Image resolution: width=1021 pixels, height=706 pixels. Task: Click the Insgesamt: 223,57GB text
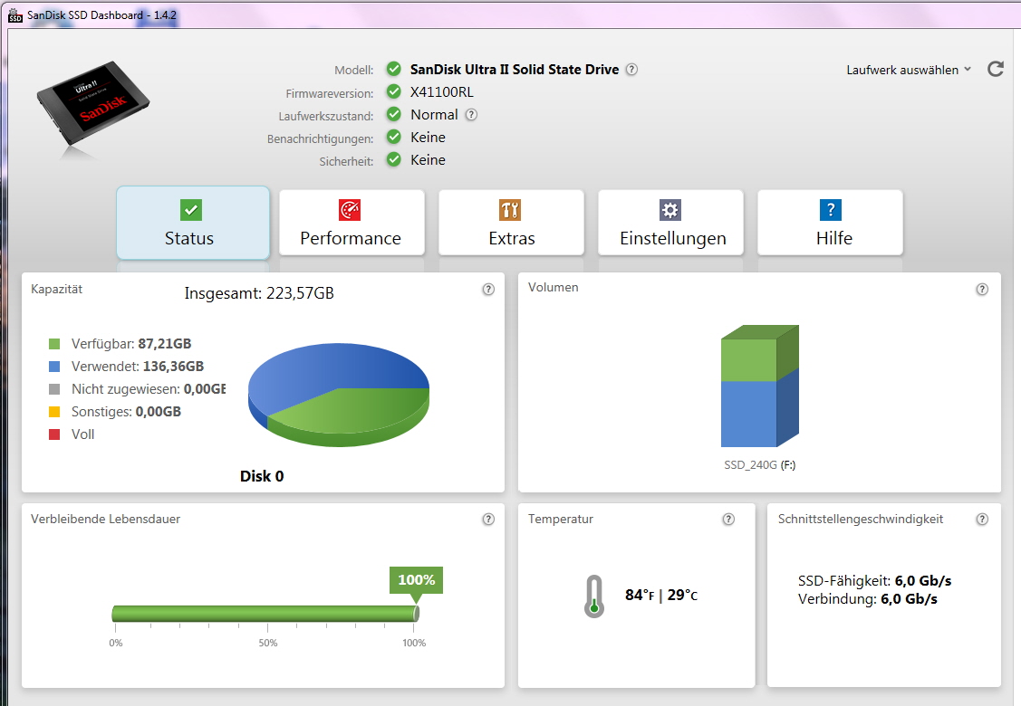259,293
